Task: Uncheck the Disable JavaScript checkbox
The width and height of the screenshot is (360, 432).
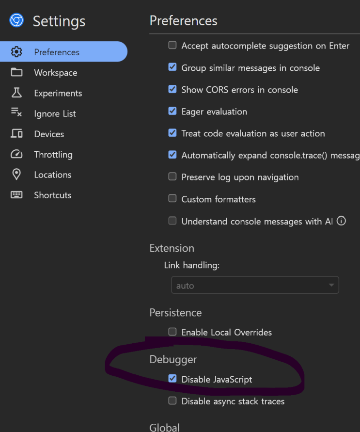Action: (x=172, y=379)
